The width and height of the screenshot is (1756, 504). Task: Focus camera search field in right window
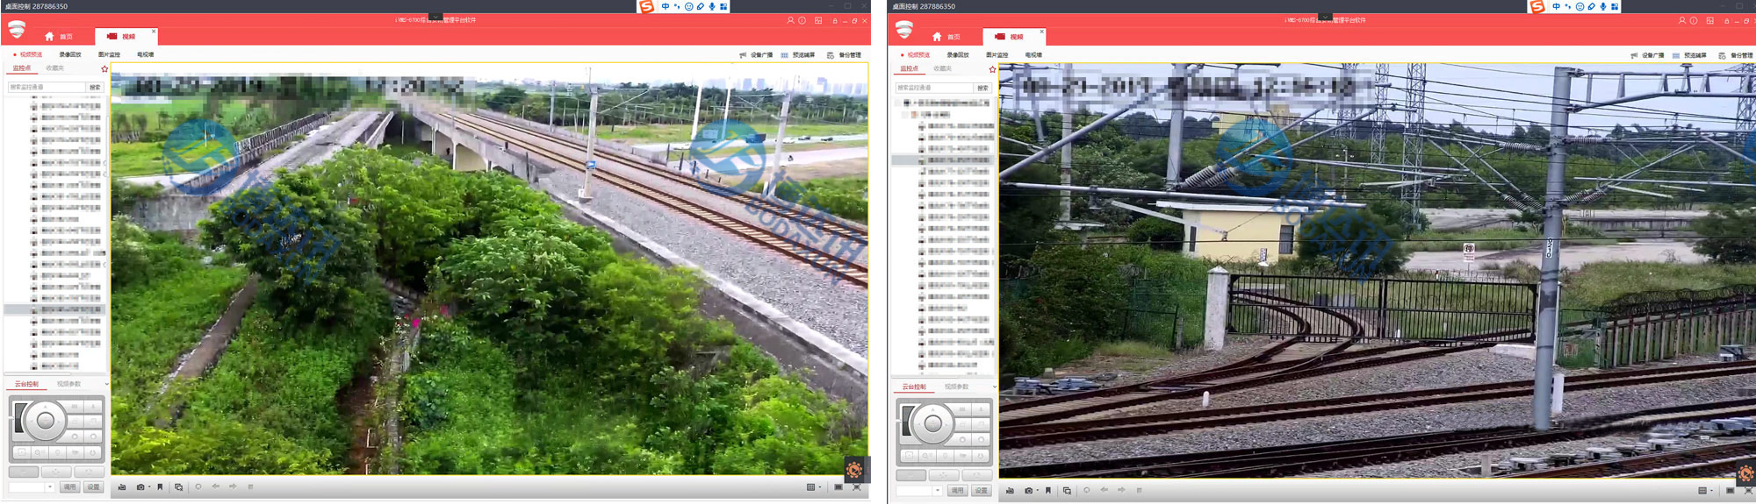pyautogui.click(x=934, y=88)
